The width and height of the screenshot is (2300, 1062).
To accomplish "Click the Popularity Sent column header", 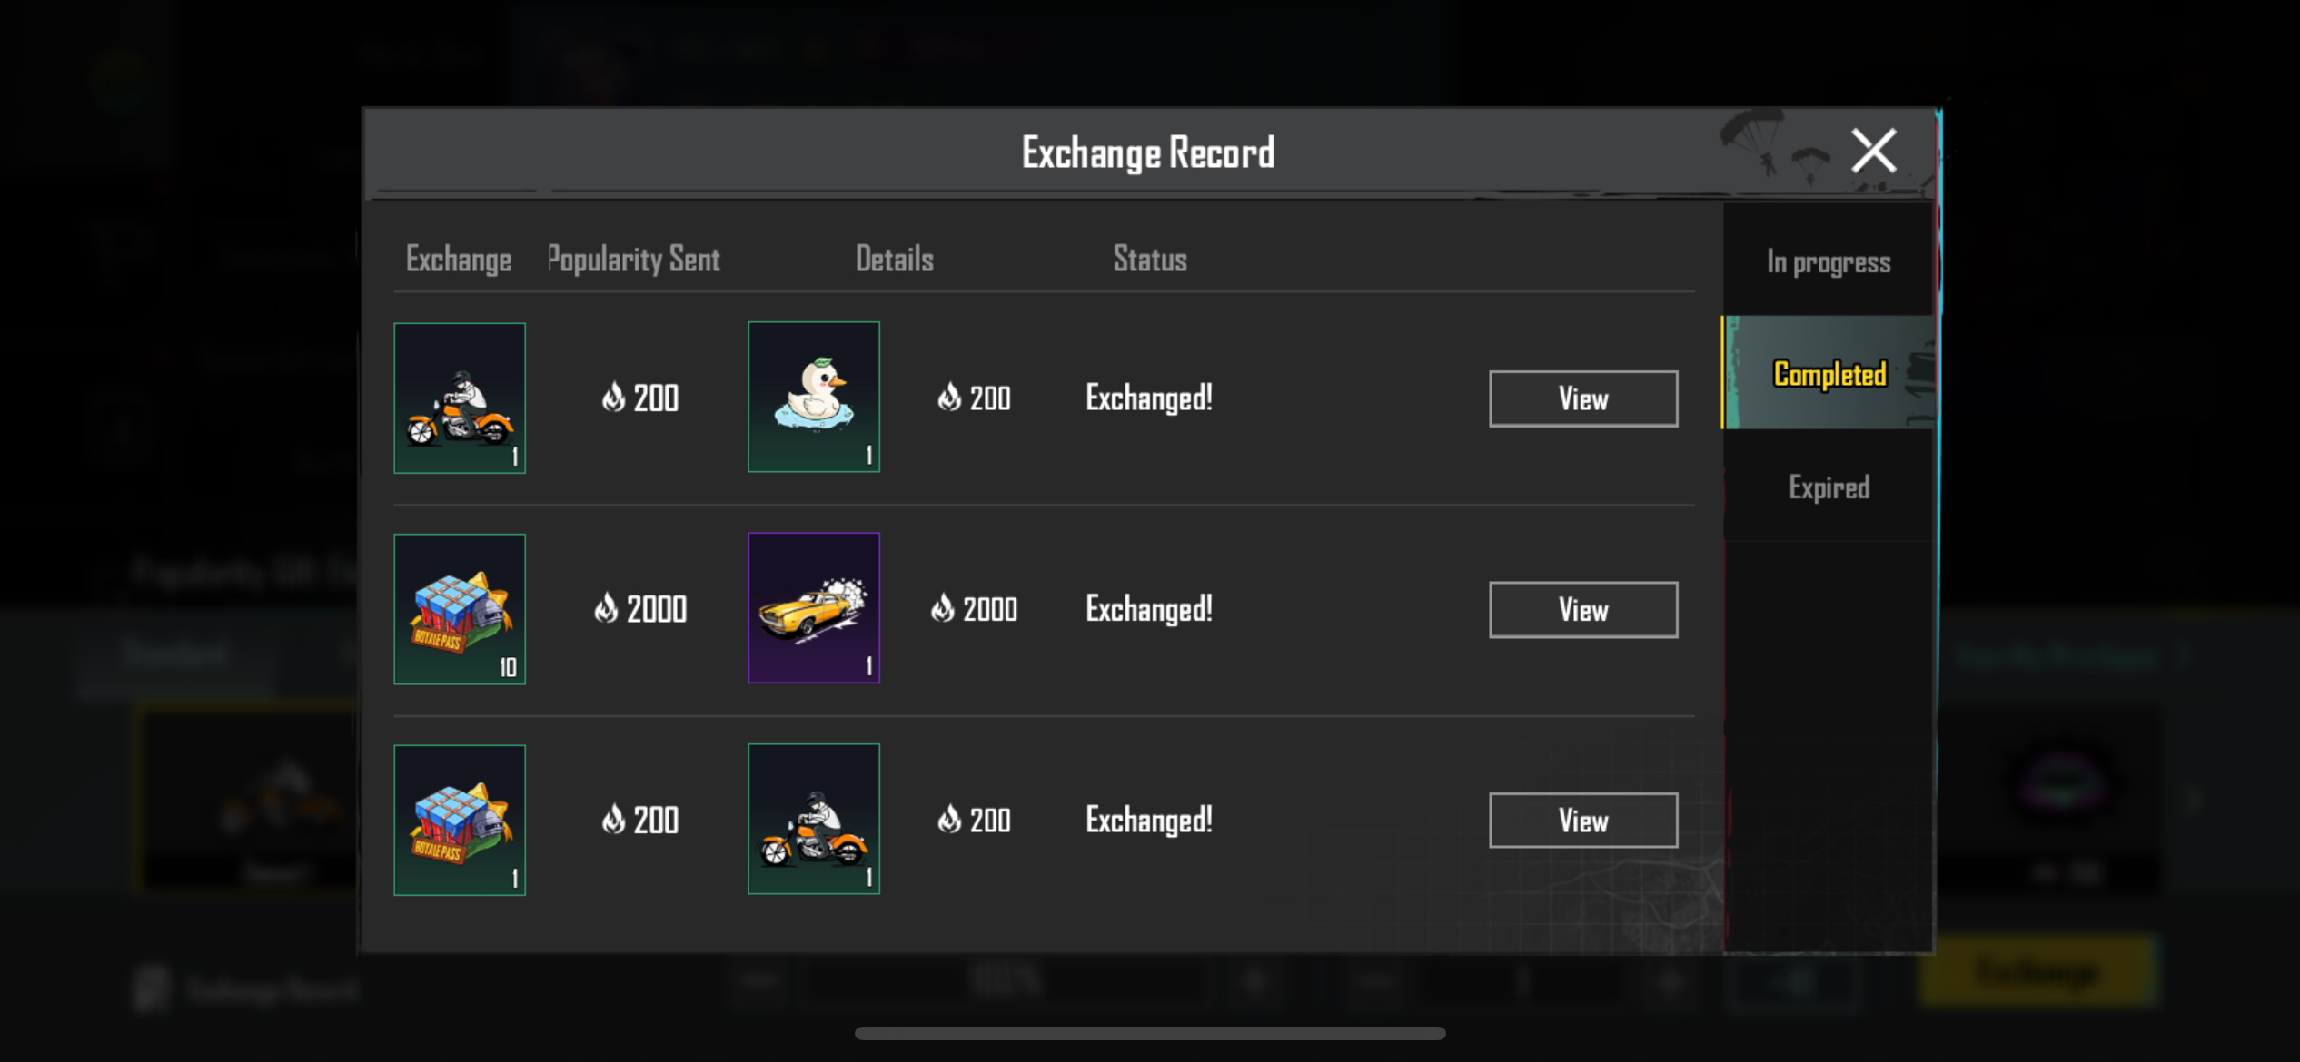I will click(x=633, y=260).
